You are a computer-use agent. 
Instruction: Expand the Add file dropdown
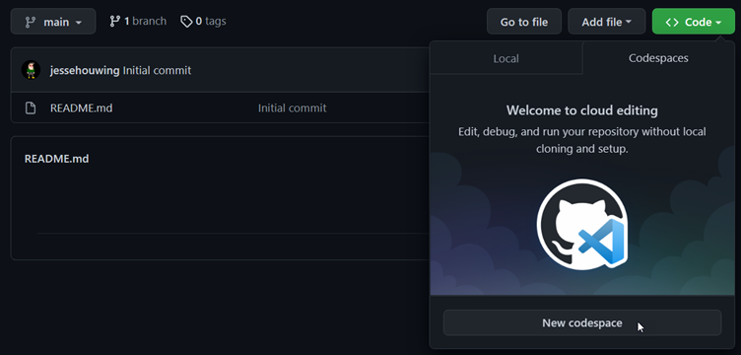(606, 22)
